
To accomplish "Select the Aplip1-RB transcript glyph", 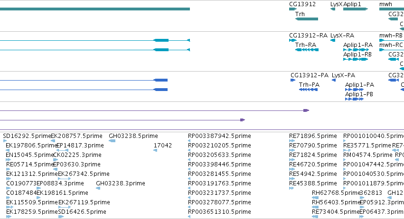I will point(356,59).
